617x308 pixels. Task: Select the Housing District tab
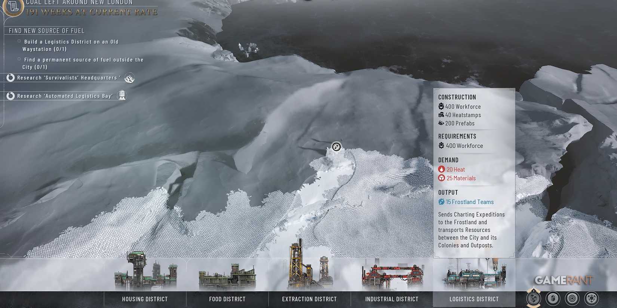point(145,299)
